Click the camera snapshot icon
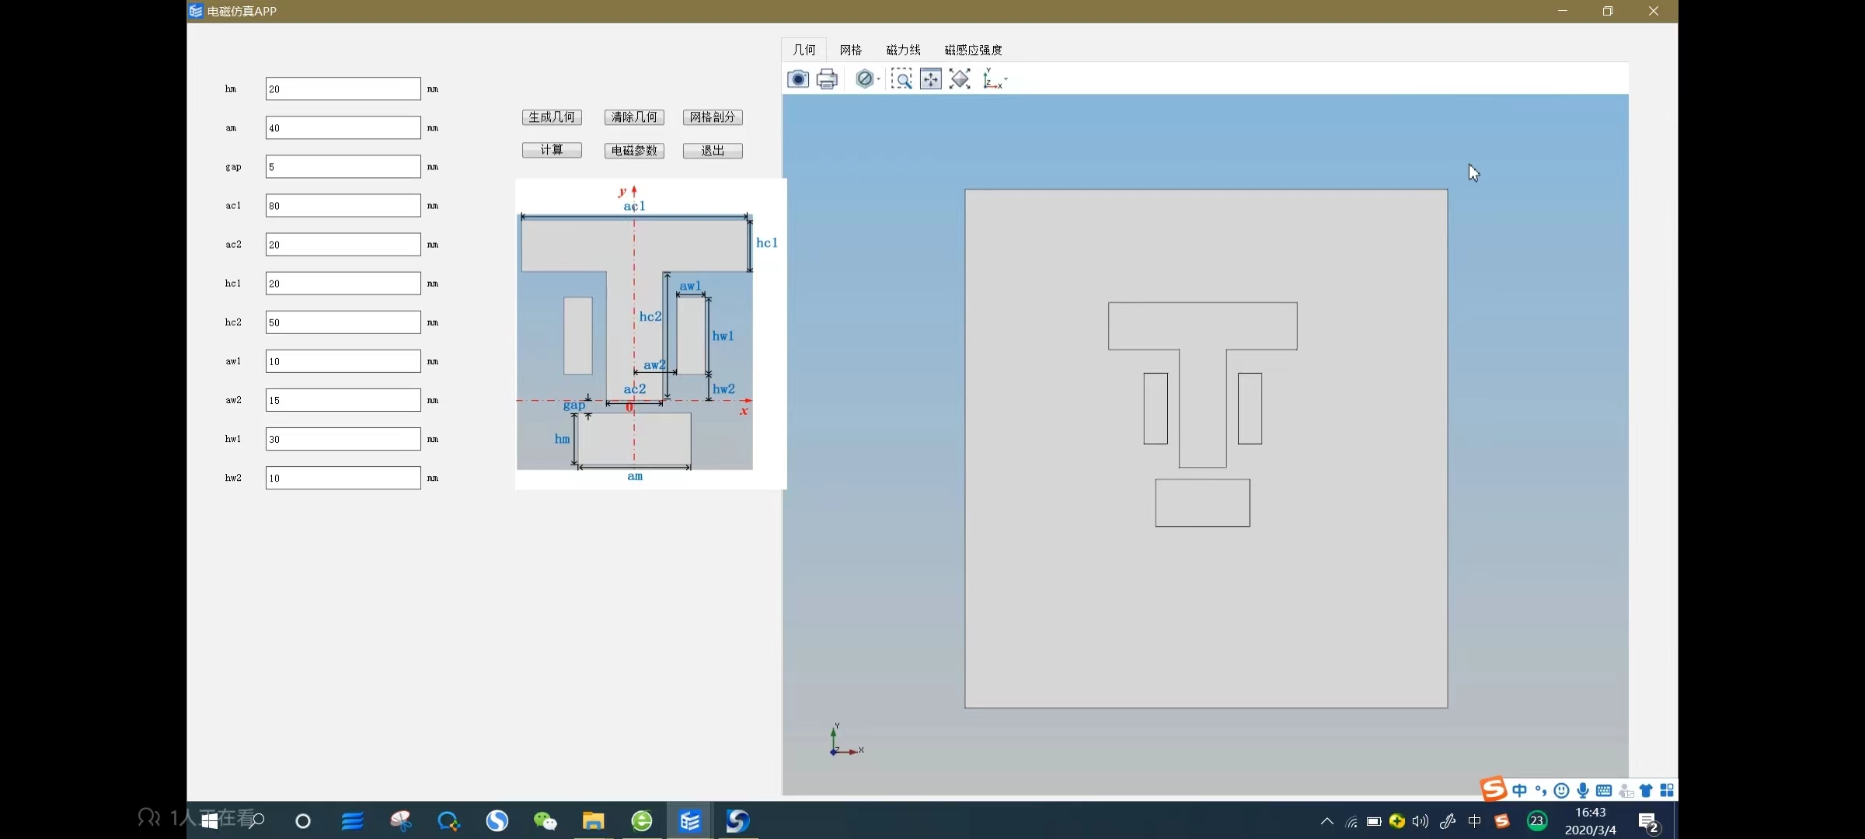1865x839 pixels. point(798,79)
